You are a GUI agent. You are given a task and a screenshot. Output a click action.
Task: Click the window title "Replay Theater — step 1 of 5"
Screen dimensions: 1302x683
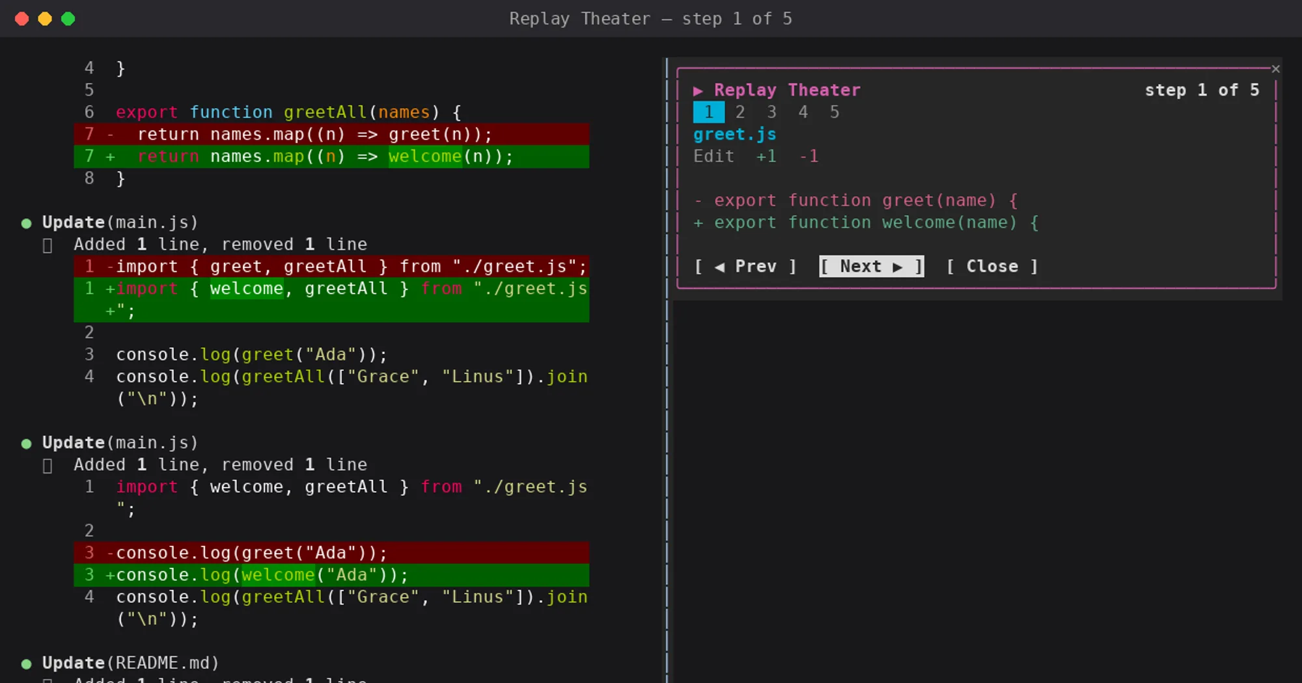click(650, 18)
